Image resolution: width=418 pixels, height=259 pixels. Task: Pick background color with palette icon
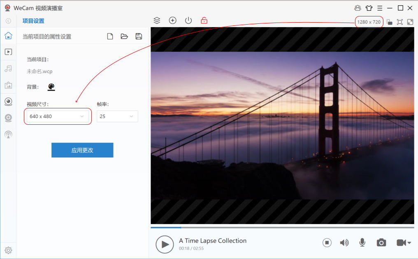[51, 87]
